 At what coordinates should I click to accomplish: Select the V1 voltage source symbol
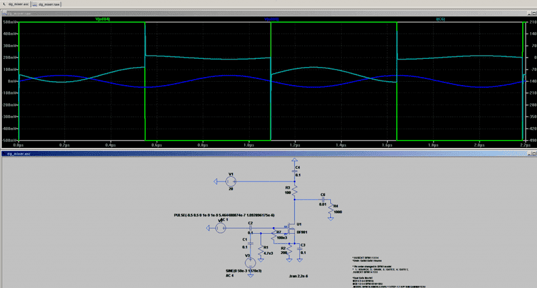[232, 181]
